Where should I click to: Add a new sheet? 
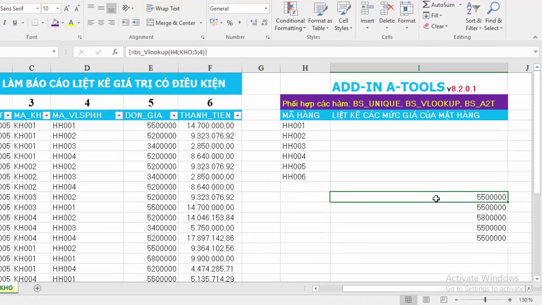pyautogui.click(x=37, y=288)
